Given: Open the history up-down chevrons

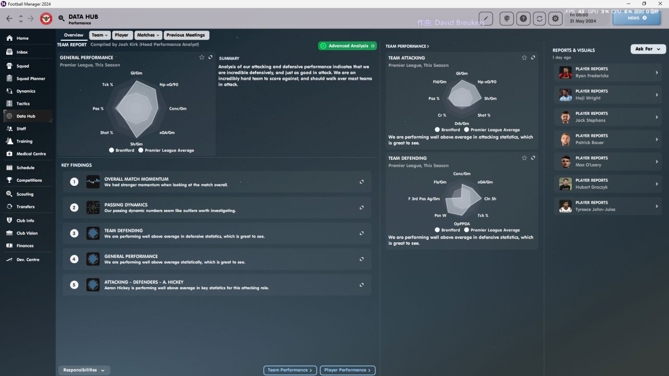Looking at the screenshot, I should (x=20, y=19).
